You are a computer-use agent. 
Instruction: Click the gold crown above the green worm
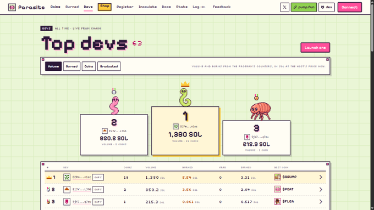coord(185,84)
